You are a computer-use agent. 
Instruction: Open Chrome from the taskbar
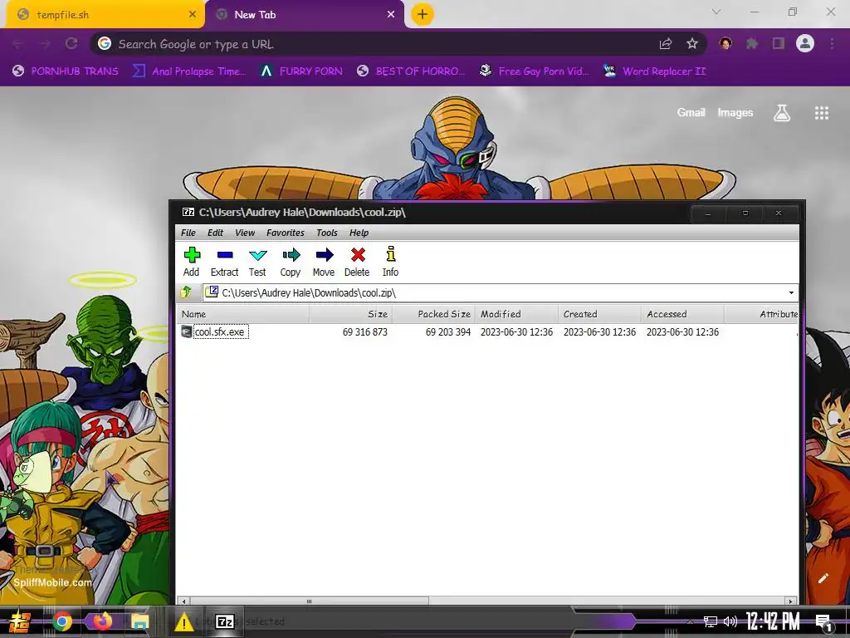click(x=62, y=621)
